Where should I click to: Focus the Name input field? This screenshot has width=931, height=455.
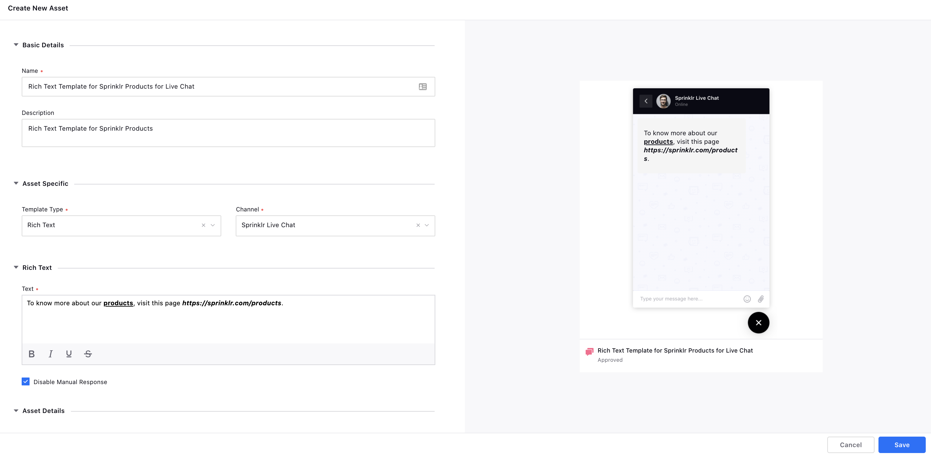pyautogui.click(x=228, y=87)
